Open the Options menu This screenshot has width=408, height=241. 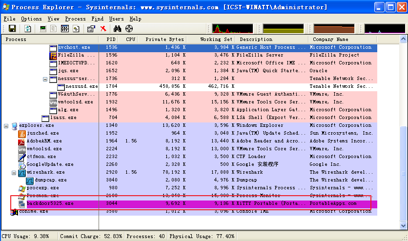(x=31, y=19)
